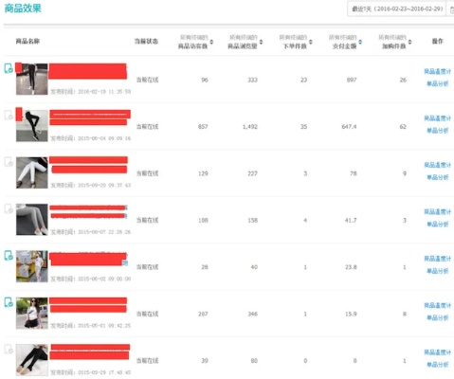The width and height of the screenshot is (454, 379).
Task: Open 单品分析 for the last product row
Action: pyautogui.click(x=438, y=365)
